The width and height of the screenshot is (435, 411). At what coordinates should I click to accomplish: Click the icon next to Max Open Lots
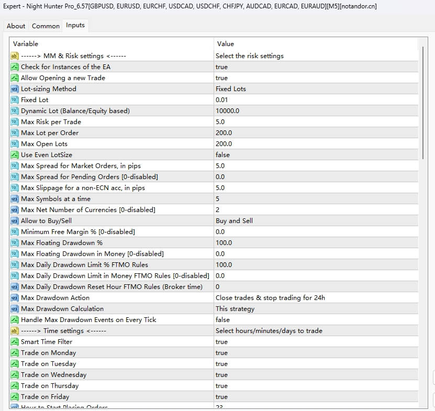pyautogui.click(x=15, y=144)
